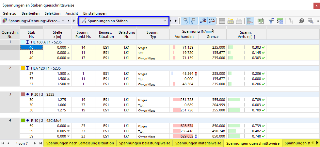Click the Belastung Nr. column header
Viewport: 320px width, 147px height.
click(126, 35)
